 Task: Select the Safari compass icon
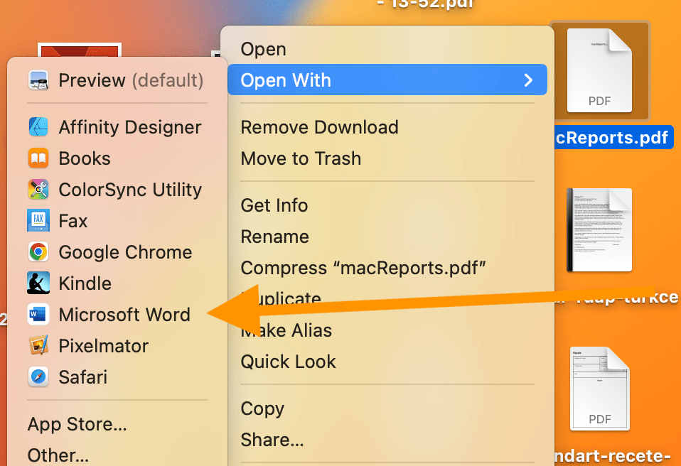pos(38,378)
